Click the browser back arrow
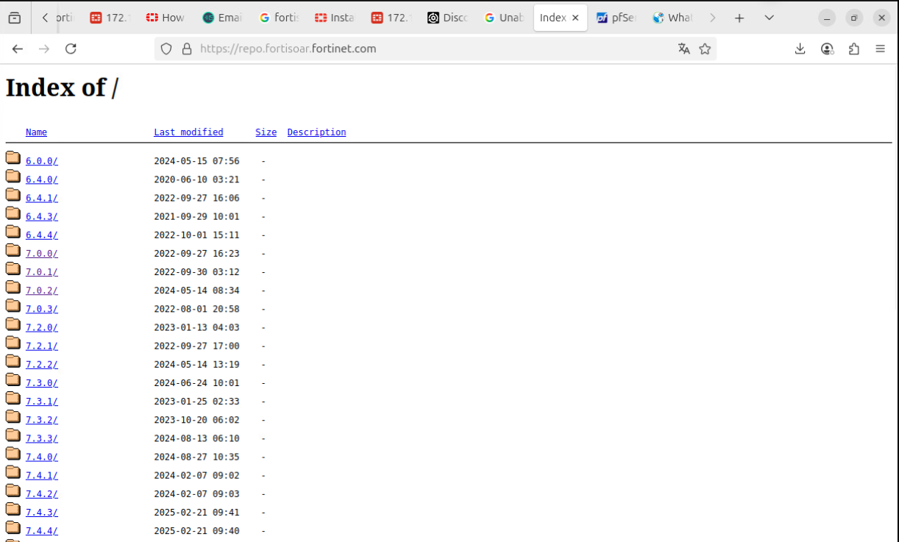Image resolution: width=899 pixels, height=542 pixels. (x=18, y=49)
